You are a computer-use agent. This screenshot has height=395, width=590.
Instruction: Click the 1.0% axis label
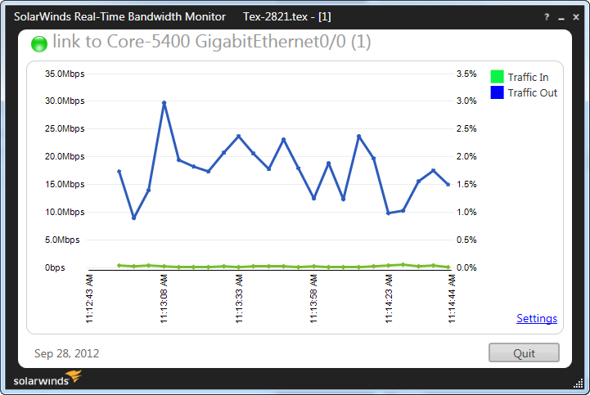[466, 212]
